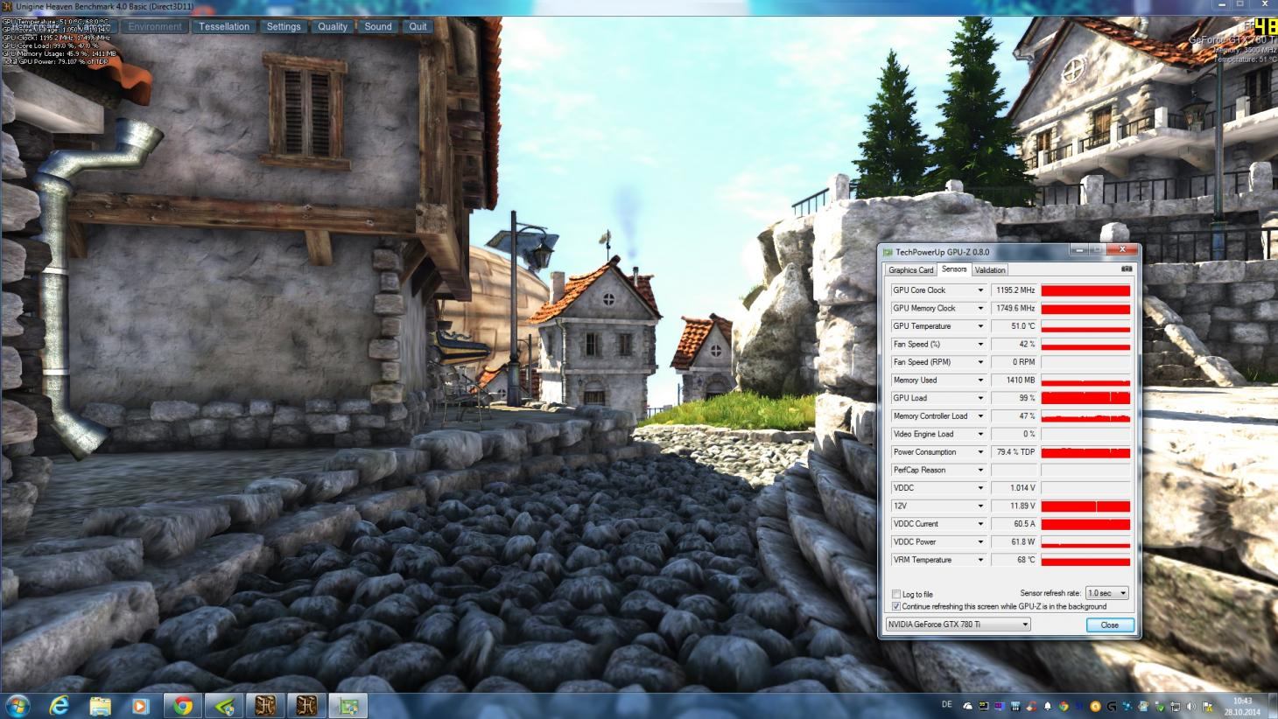Click the orange circular tray icon
Viewport: 1278px width, 719px height.
[x=1095, y=706]
